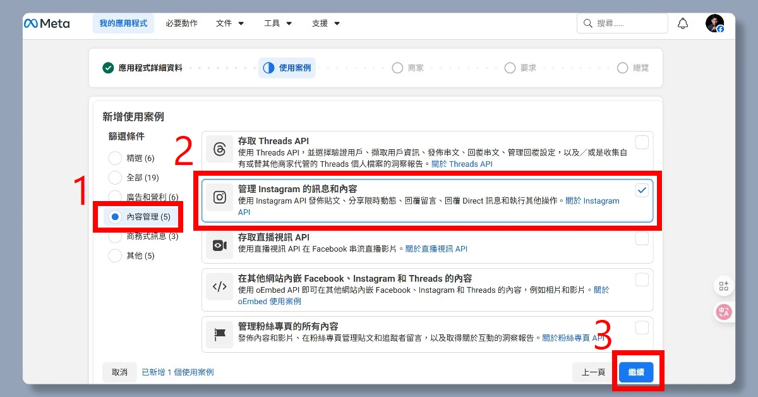Click the 篩選條件 heading
Image resolution: width=758 pixels, height=397 pixels.
click(126, 136)
